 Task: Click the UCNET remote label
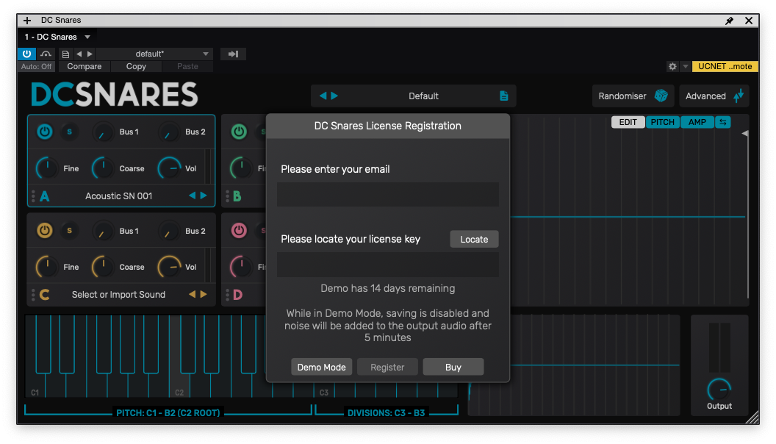coord(725,66)
